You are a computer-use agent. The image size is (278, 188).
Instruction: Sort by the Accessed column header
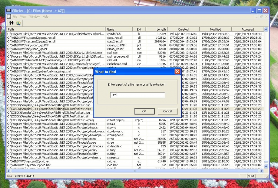pyautogui.click(x=248, y=29)
